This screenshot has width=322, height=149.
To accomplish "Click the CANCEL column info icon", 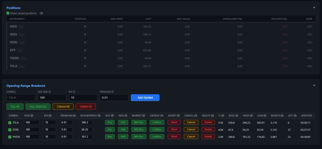I will [196, 116].
